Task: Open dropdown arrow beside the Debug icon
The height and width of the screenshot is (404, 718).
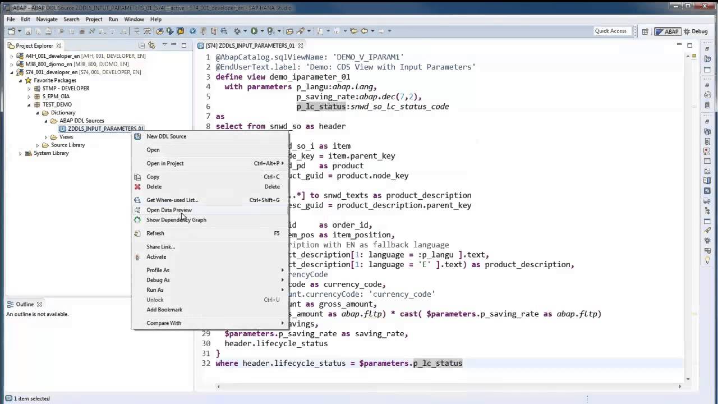Action: [245, 31]
